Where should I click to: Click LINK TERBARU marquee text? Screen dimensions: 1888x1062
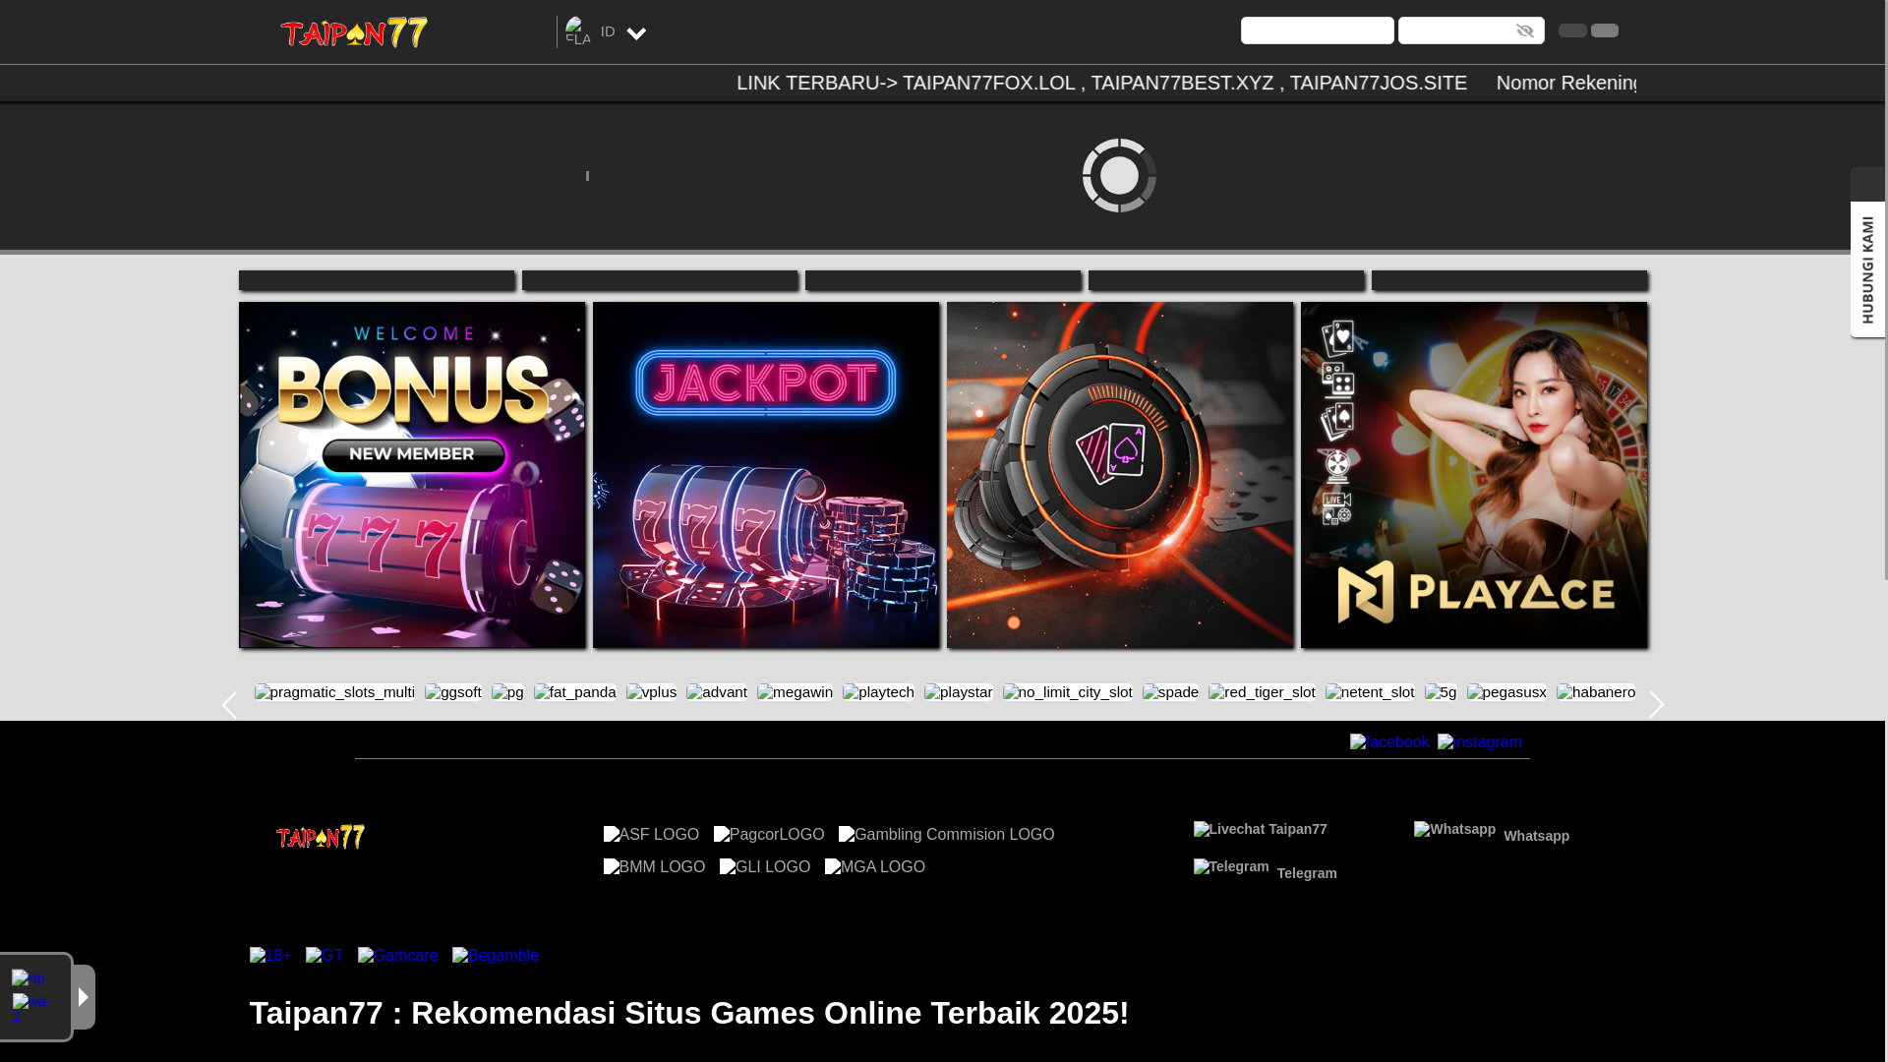click(1101, 83)
